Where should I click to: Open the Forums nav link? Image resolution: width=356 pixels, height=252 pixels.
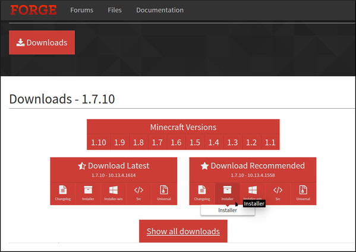[82, 10]
